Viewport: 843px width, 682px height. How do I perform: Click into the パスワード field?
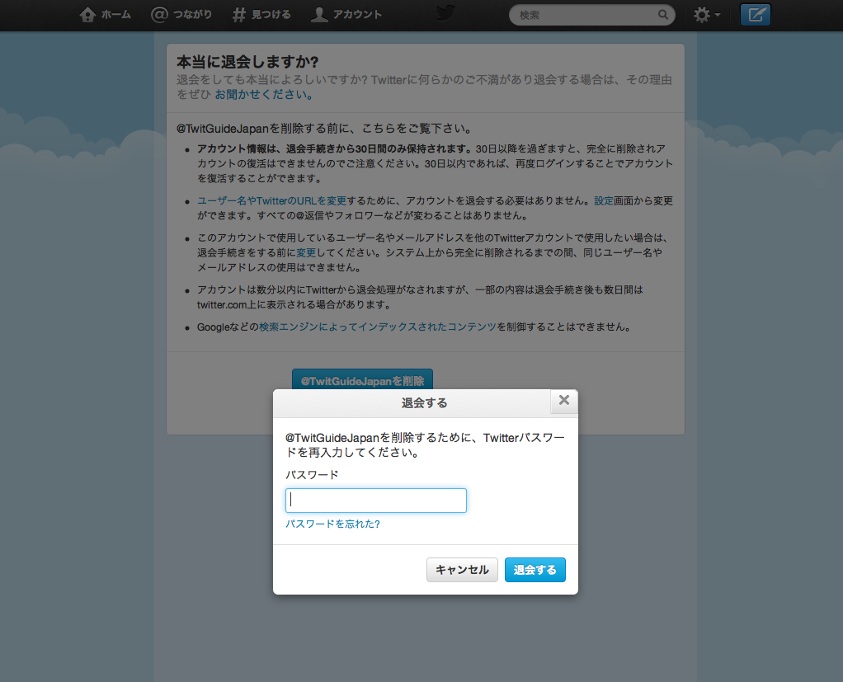point(376,501)
